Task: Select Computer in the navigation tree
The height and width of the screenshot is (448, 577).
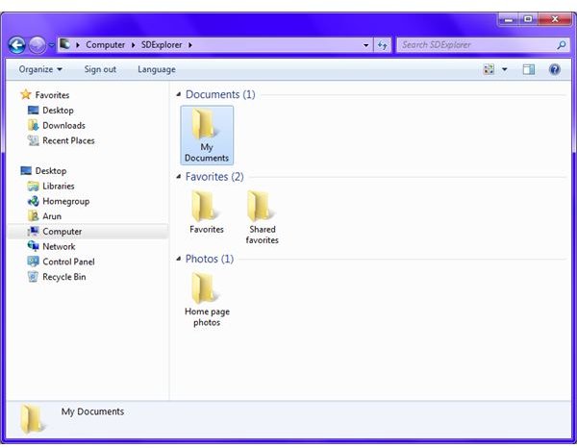Action: (x=62, y=232)
